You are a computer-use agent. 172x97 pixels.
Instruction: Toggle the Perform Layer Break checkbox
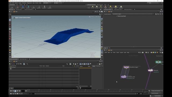click(x=116, y=16)
